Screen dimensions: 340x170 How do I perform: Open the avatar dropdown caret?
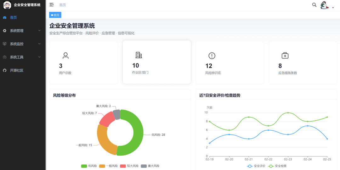click(333, 8)
